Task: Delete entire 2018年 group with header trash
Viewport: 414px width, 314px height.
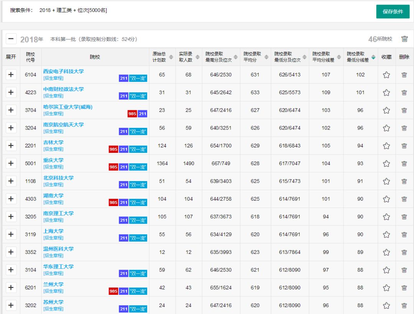Action: tap(404, 39)
